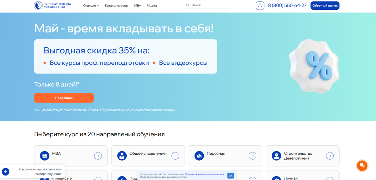Click Только 8 дней!* text
This screenshot has width=376, height=180.
(57, 84)
